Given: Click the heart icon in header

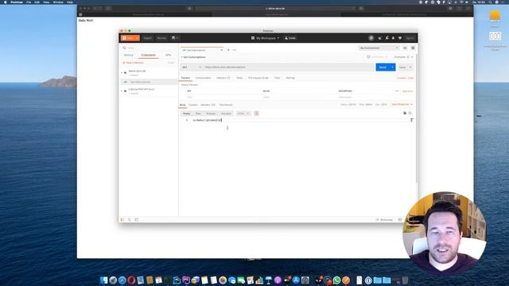Looking at the screenshot, I should 400,38.
